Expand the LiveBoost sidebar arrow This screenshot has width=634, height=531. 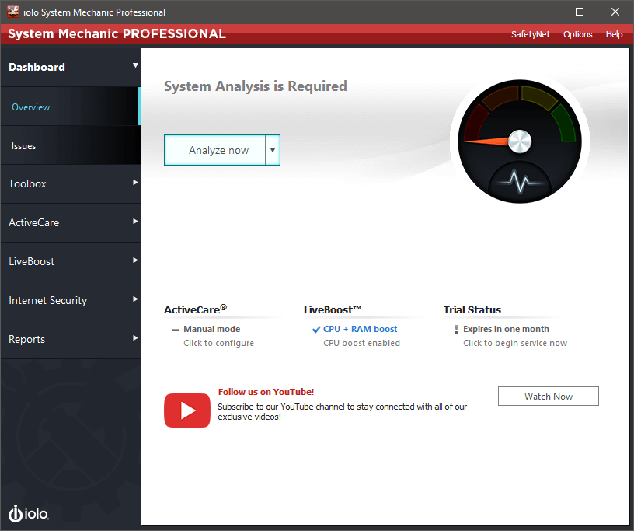pyautogui.click(x=135, y=260)
